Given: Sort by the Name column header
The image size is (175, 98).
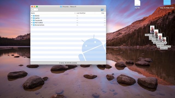Looking at the screenshot, I should 33,13.
